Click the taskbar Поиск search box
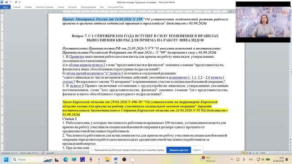 click(x=32, y=159)
